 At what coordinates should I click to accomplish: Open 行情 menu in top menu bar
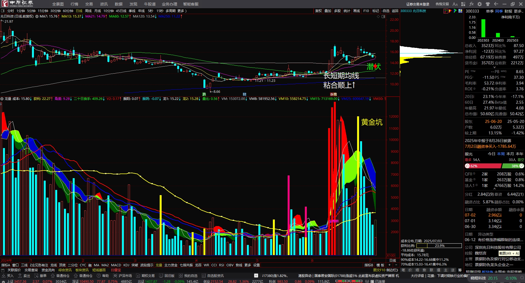coord(74,4)
